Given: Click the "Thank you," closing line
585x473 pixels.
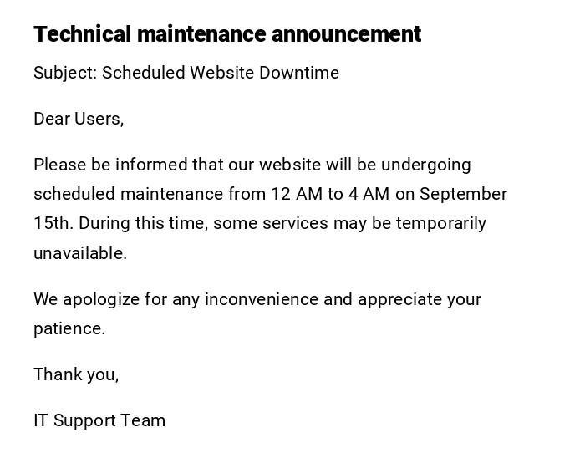Looking at the screenshot, I should pos(76,374).
